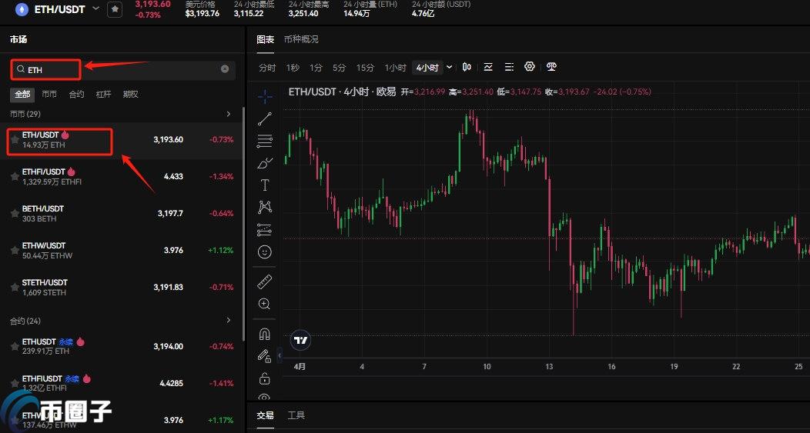
Task: Open the emoji sticker tool
Action: click(265, 251)
